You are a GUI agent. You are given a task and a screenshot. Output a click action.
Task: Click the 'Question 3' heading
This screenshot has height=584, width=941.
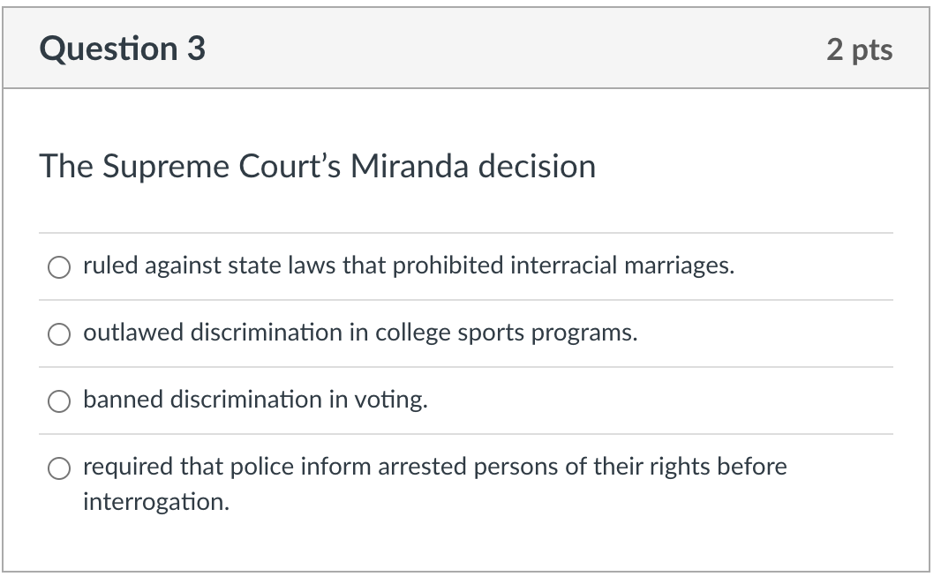point(123,49)
